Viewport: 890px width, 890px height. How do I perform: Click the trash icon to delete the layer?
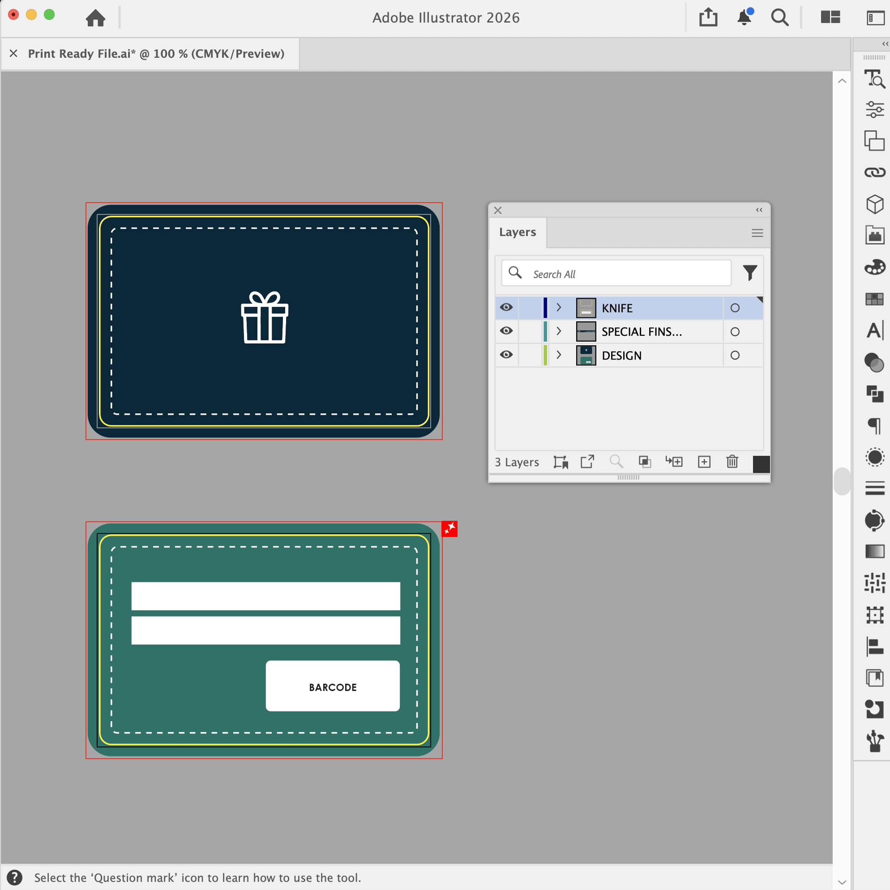coord(732,462)
